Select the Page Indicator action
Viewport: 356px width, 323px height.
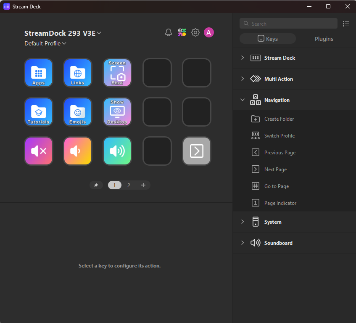[295, 203]
